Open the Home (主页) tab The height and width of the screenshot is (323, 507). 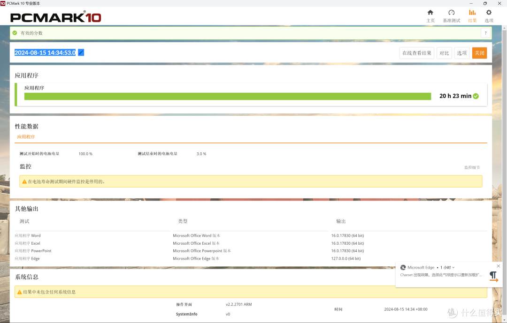tap(430, 16)
